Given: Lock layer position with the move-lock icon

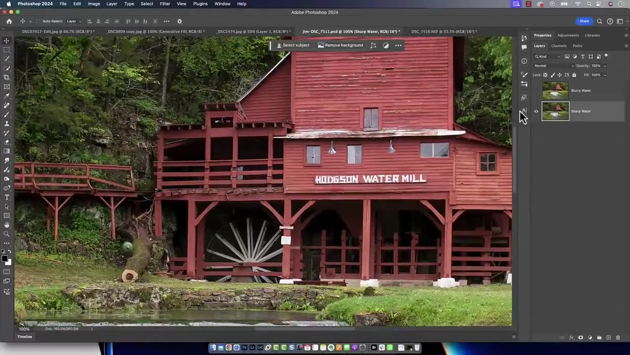Looking at the screenshot, I should click(559, 75).
